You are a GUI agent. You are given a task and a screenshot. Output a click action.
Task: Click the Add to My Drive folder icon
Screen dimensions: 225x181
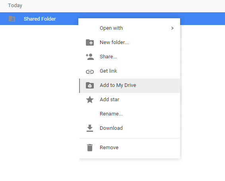click(x=90, y=85)
